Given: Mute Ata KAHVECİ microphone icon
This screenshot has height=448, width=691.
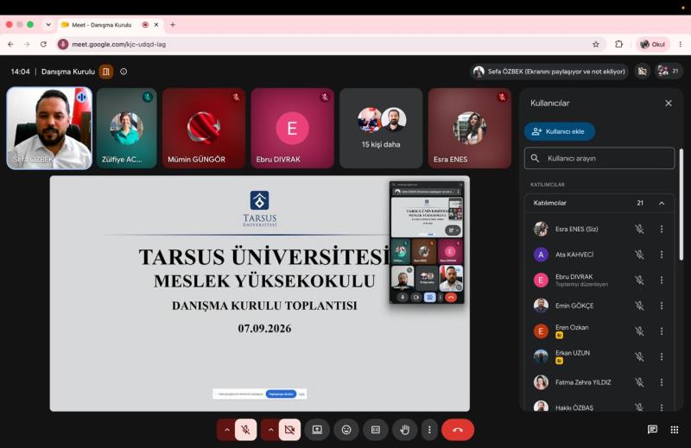Looking at the screenshot, I should [639, 255].
